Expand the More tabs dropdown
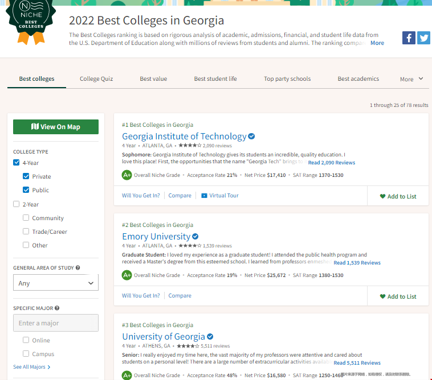The image size is (432, 380). (411, 79)
